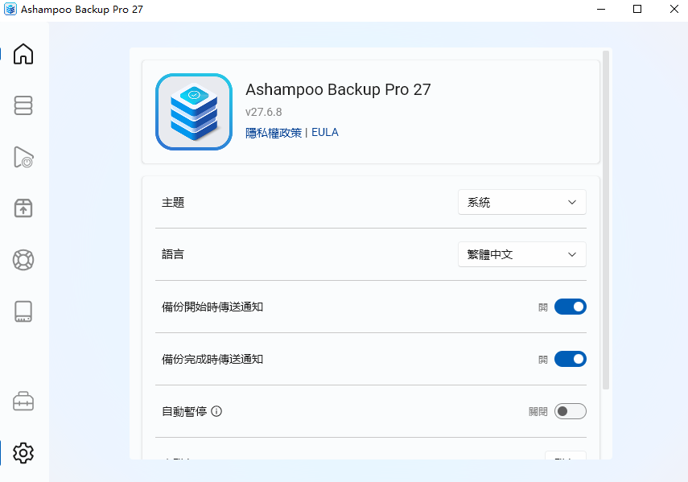Click the 備份完成時傳送通知 label
Viewport: 688px width, 482px height.
click(x=212, y=359)
